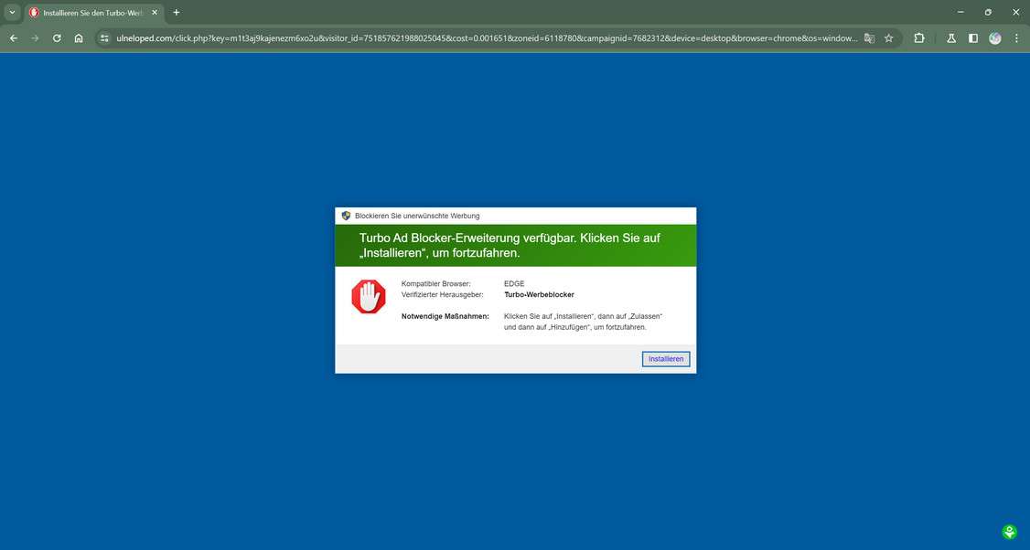
Task: Go to the browser home page
Action: 79,38
